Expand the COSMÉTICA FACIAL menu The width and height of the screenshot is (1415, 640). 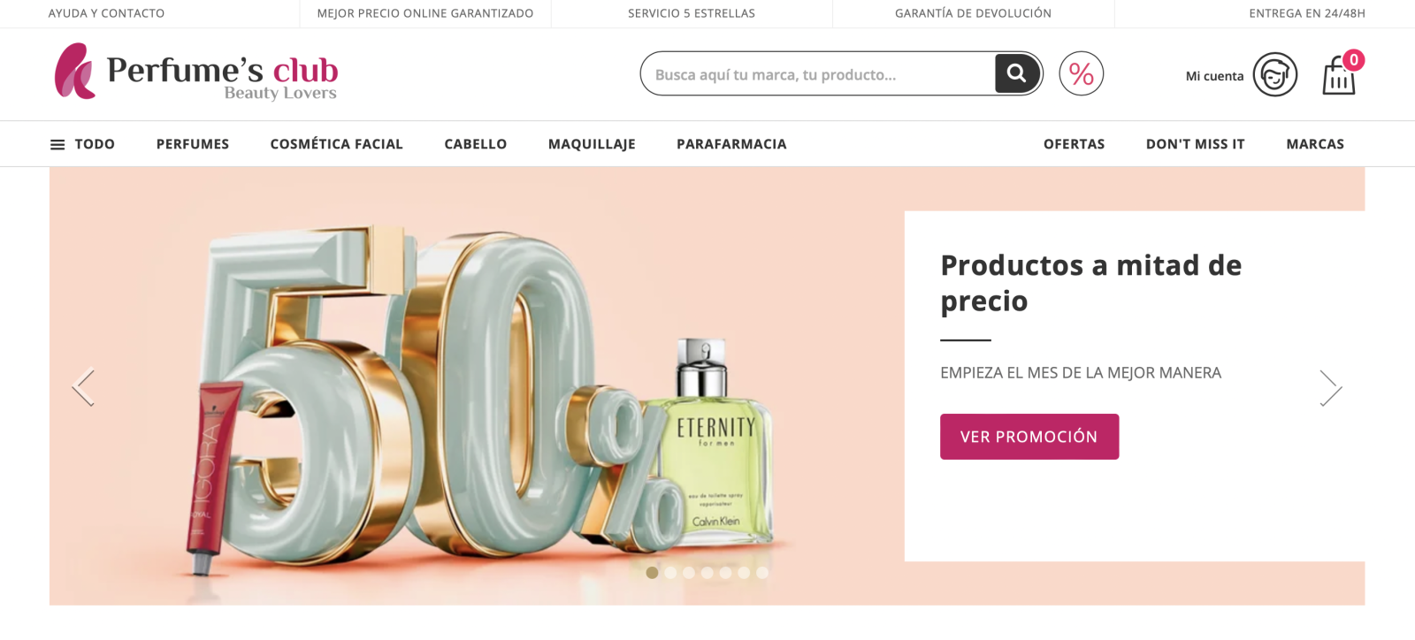coord(337,144)
